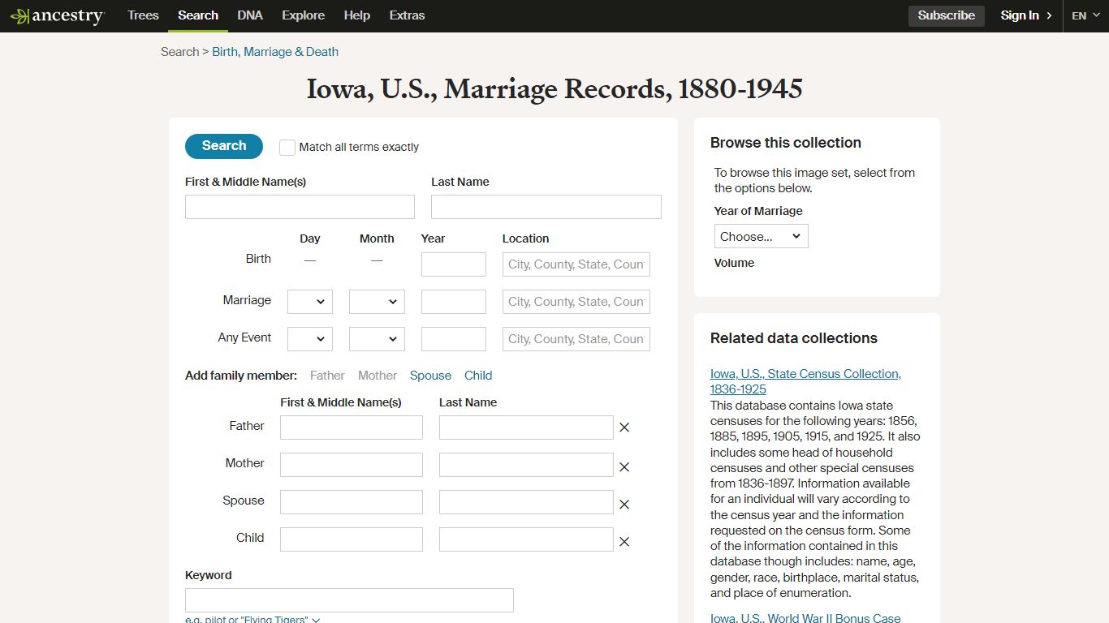Open Iowa State Census Collection link

pyautogui.click(x=805, y=381)
